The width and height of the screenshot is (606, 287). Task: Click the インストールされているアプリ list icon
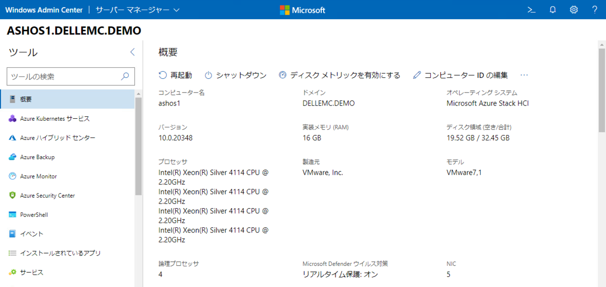pos(13,253)
